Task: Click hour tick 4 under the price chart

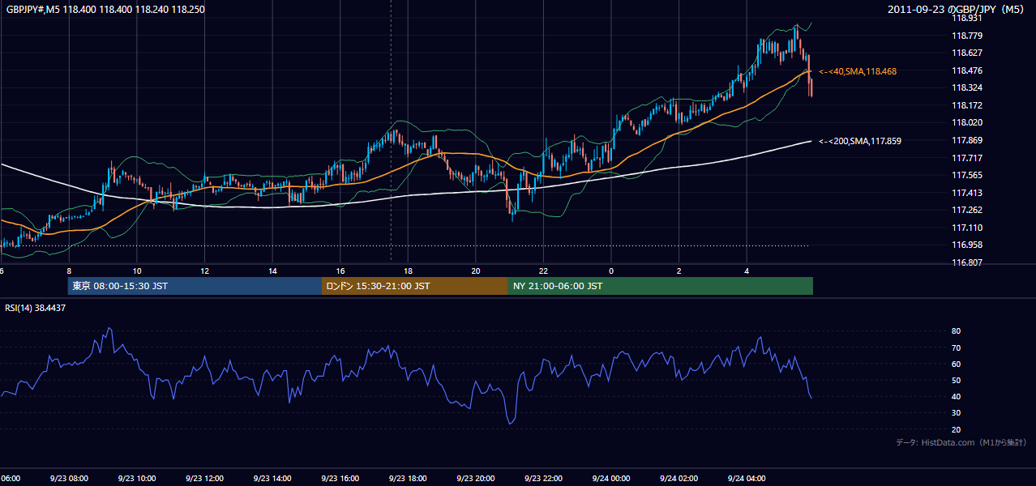Action: (x=747, y=271)
